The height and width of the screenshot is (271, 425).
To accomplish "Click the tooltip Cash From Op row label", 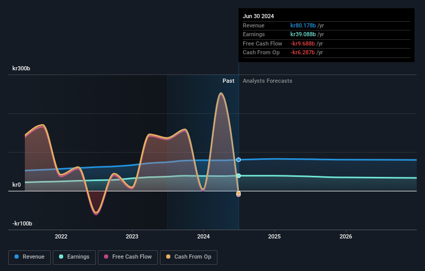I will [261, 53].
